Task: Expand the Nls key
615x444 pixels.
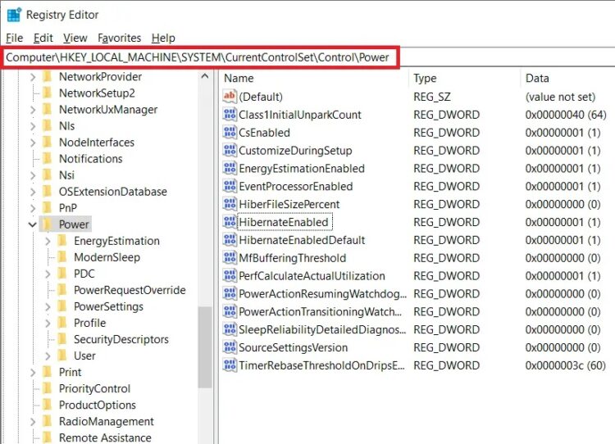Action: point(33,126)
